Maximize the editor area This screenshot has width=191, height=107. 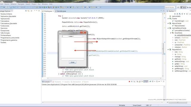[x=164, y=11]
